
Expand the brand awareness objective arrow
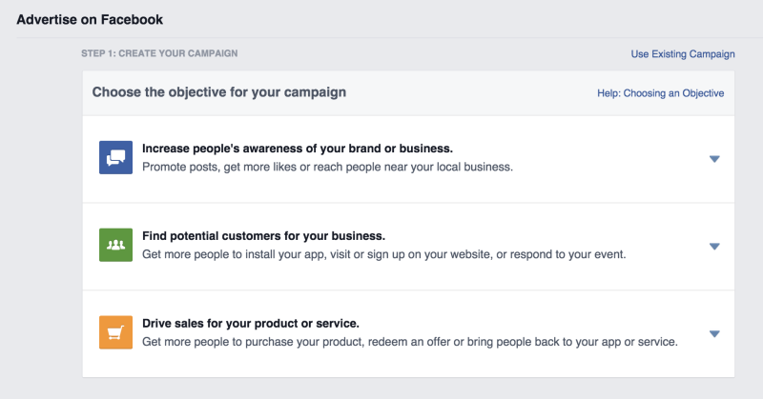(x=713, y=159)
